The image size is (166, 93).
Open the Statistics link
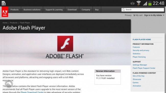coord(136,54)
